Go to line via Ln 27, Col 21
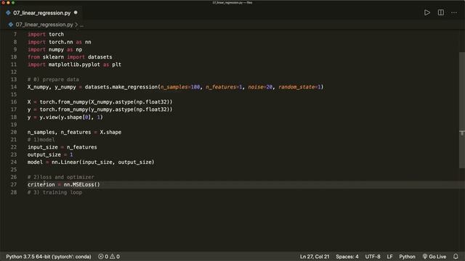 pos(315,257)
